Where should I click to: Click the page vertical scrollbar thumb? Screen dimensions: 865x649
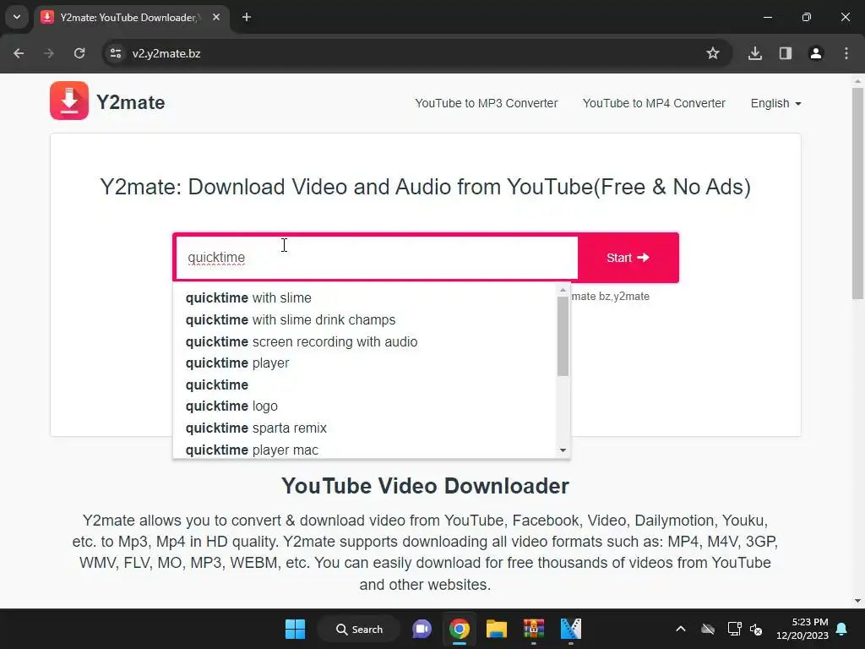857,194
